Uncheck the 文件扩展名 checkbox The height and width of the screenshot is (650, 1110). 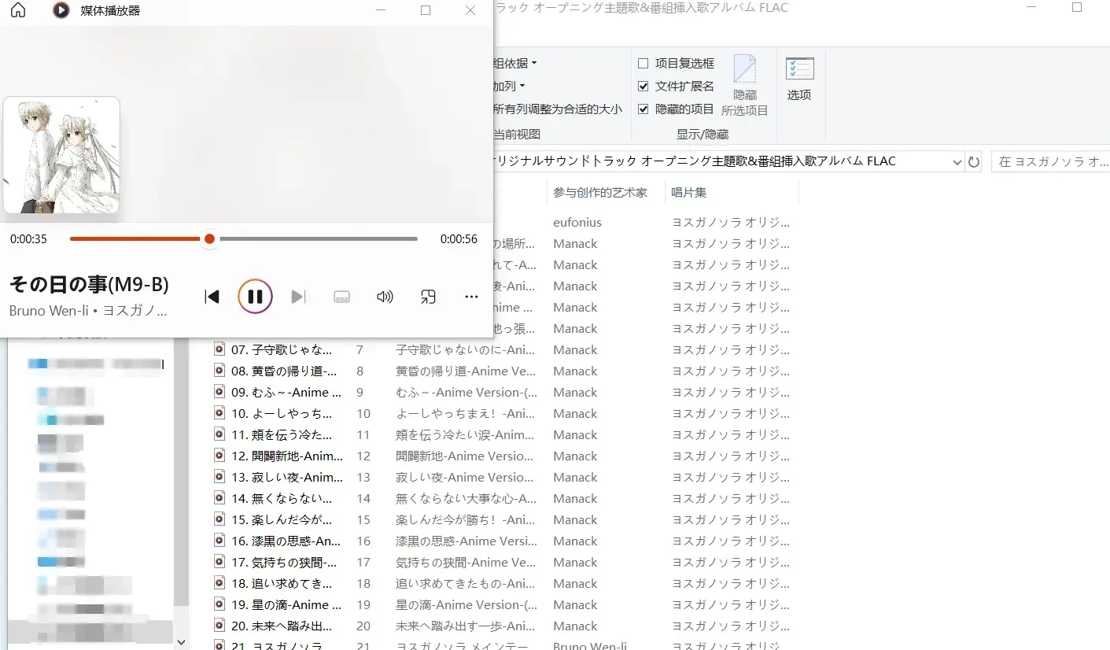pos(644,87)
